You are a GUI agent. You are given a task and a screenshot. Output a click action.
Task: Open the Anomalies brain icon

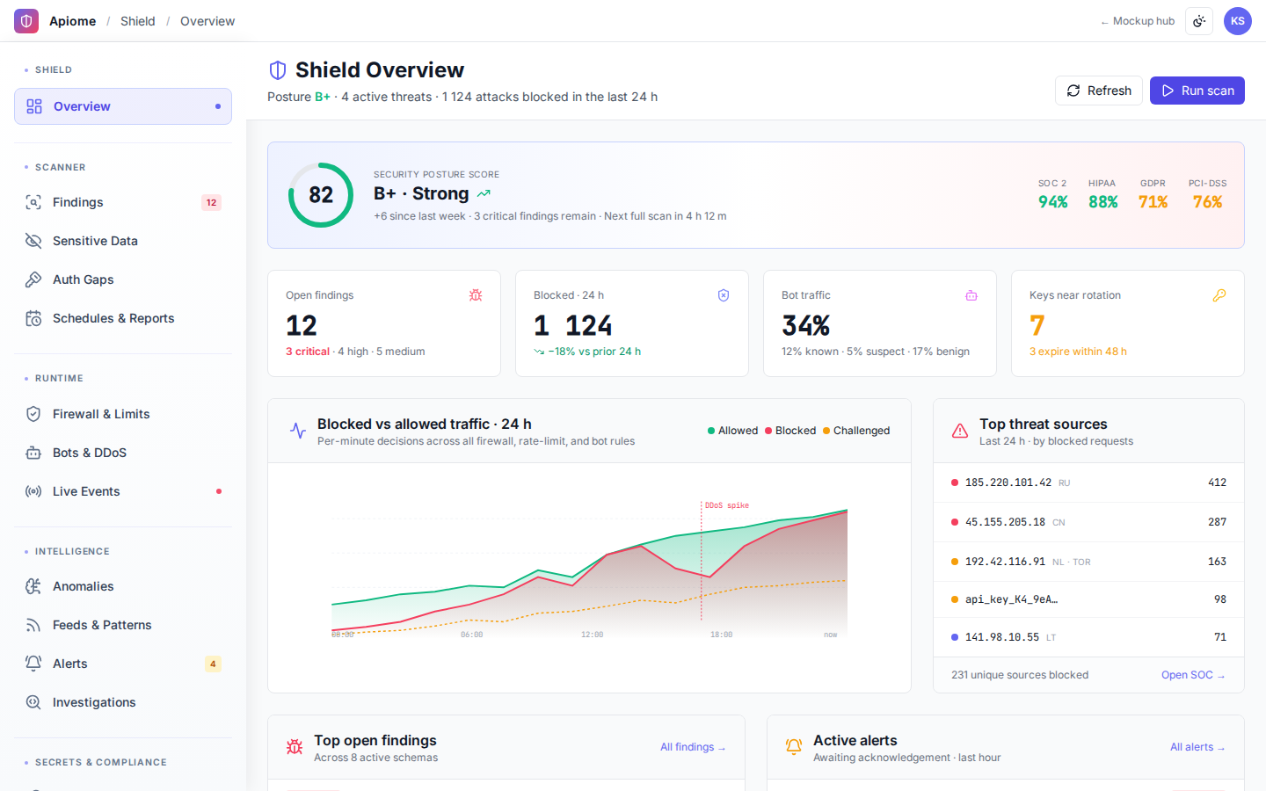(x=33, y=586)
